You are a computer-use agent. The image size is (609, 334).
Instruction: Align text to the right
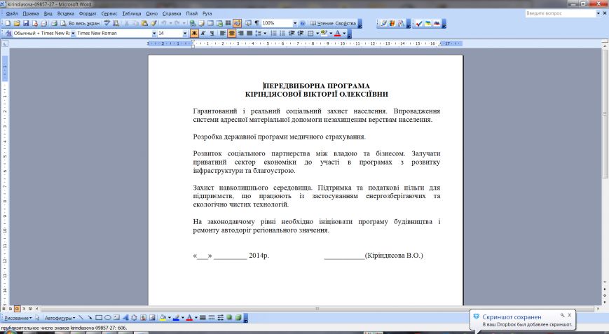point(240,34)
